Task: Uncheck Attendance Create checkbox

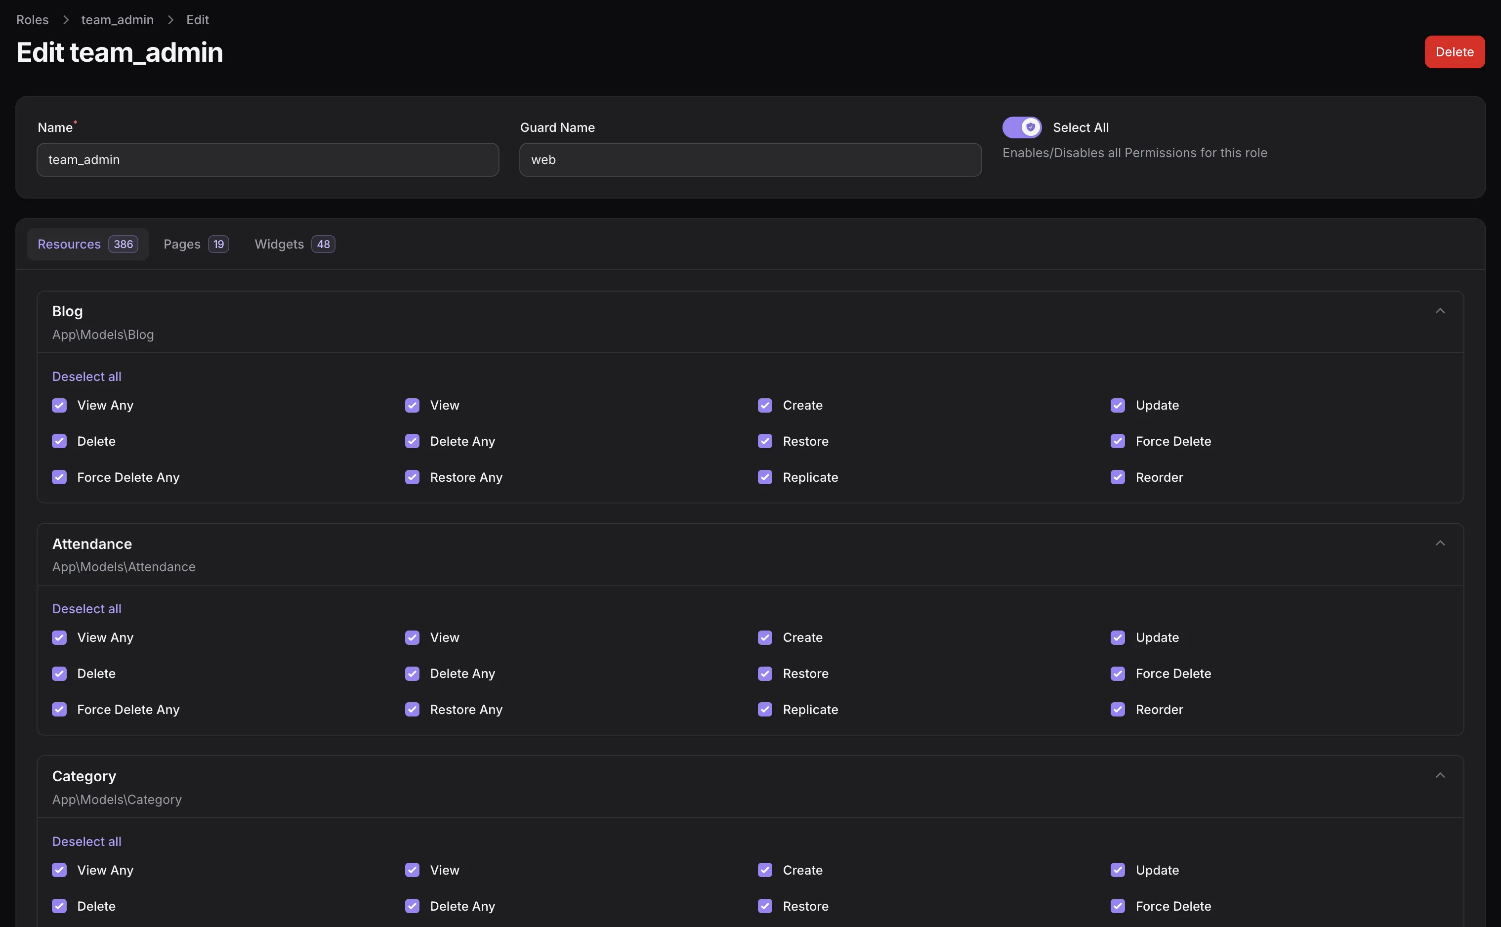Action: pyautogui.click(x=765, y=637)
